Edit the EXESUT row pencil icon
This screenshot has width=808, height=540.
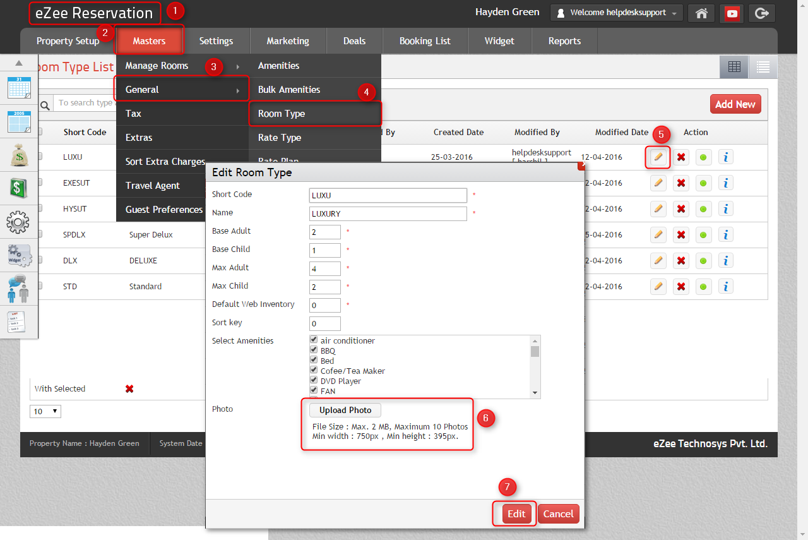point(658,183)
